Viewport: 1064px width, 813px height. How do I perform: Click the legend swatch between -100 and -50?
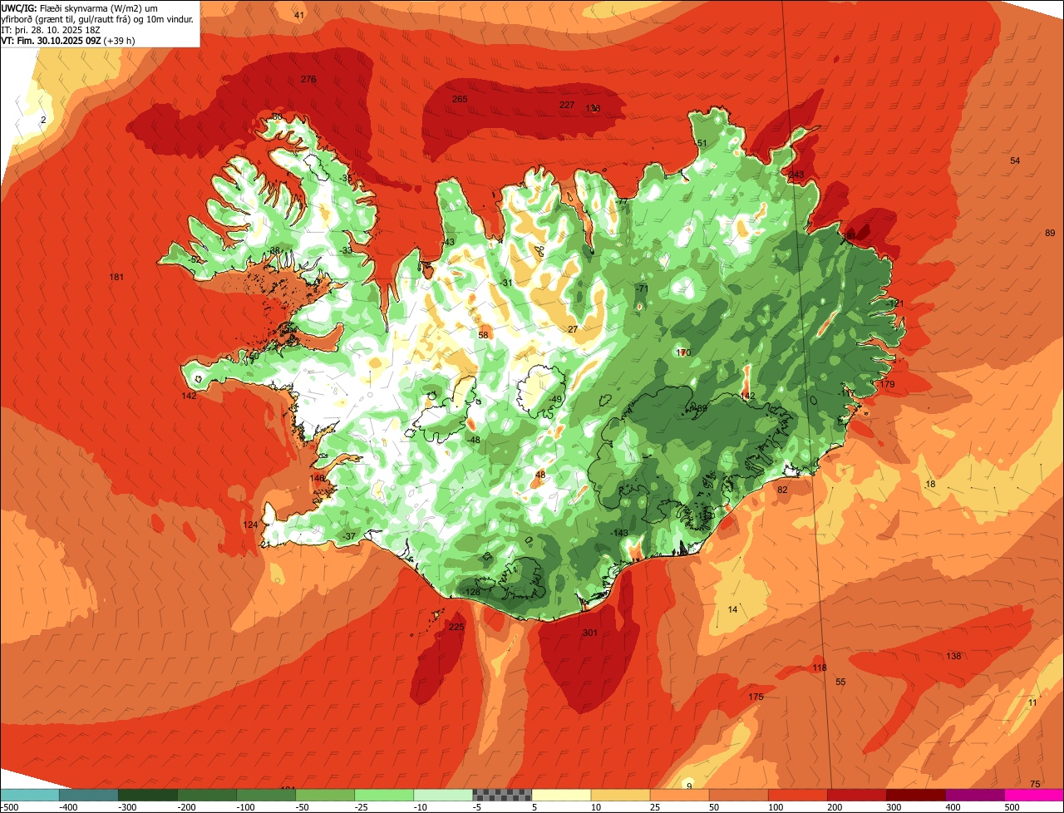point(266,795)
